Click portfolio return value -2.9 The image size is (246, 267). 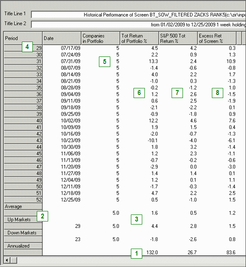click(x=154, y=167)
